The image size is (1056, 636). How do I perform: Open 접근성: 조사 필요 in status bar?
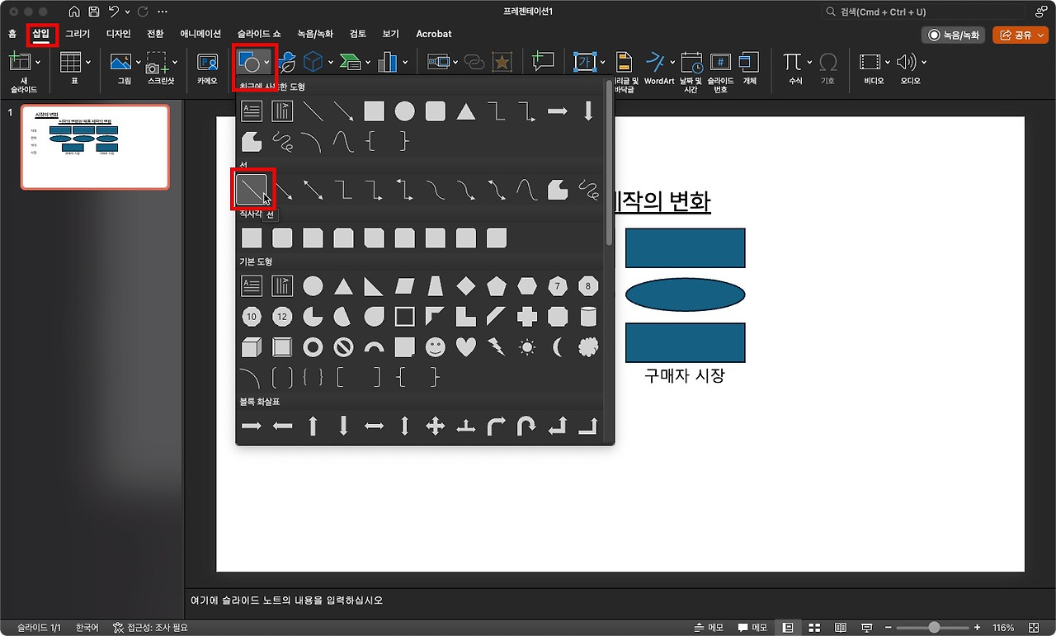pyautogui.click(x=150, y=628)
